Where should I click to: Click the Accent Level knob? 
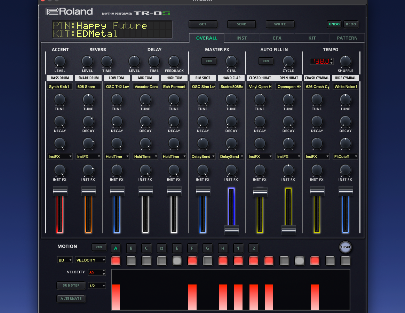pos(60,61)
